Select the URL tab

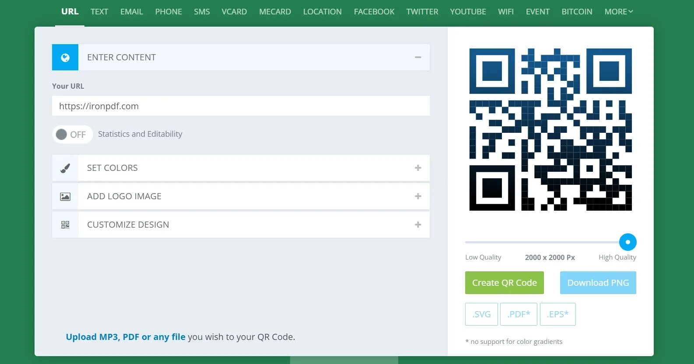tap(70, 12)
